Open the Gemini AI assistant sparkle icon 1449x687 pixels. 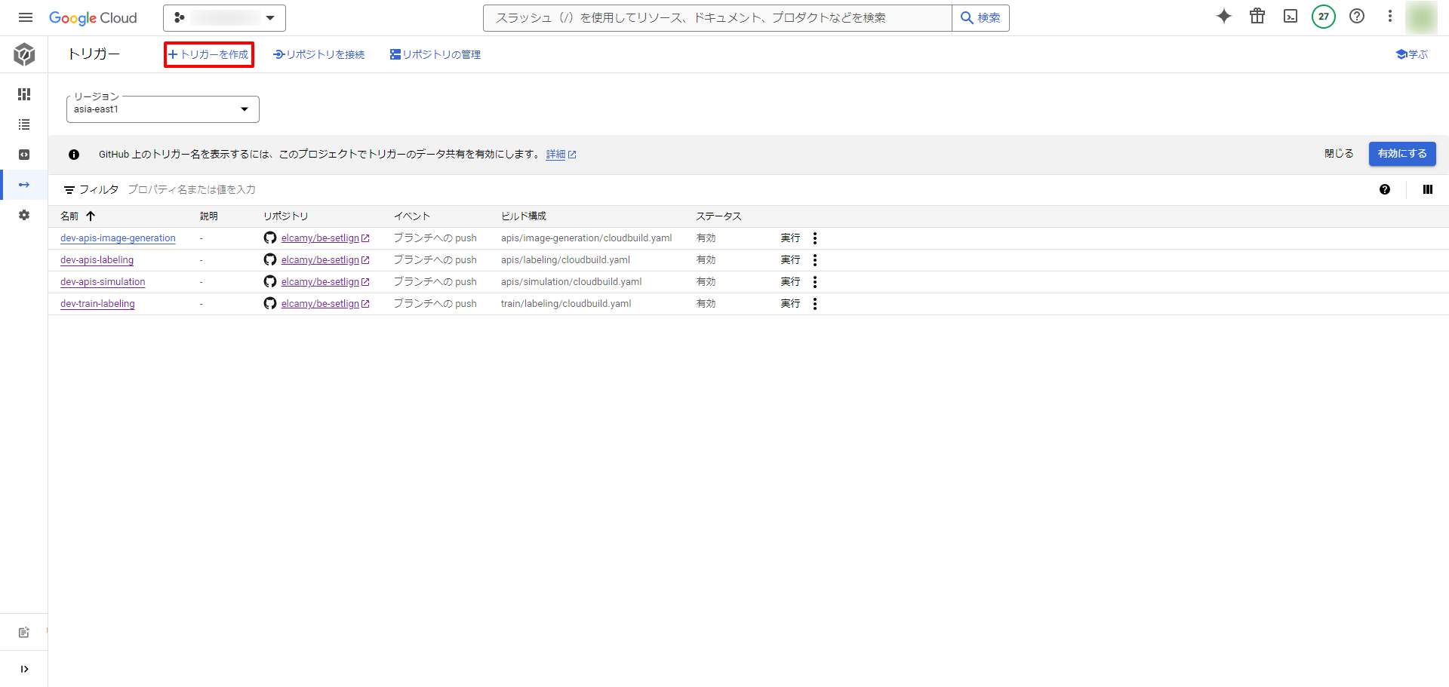pyautogui.click(x=1223, y=17)
